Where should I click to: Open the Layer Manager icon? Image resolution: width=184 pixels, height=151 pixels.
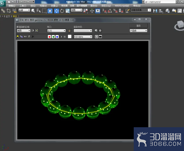(168, 11)
